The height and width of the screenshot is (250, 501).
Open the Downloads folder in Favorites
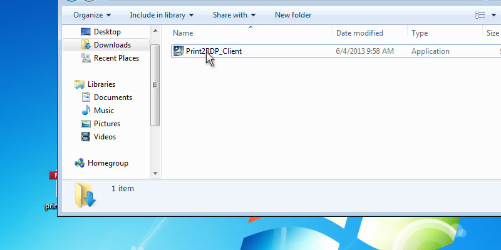tap(111, 45)
